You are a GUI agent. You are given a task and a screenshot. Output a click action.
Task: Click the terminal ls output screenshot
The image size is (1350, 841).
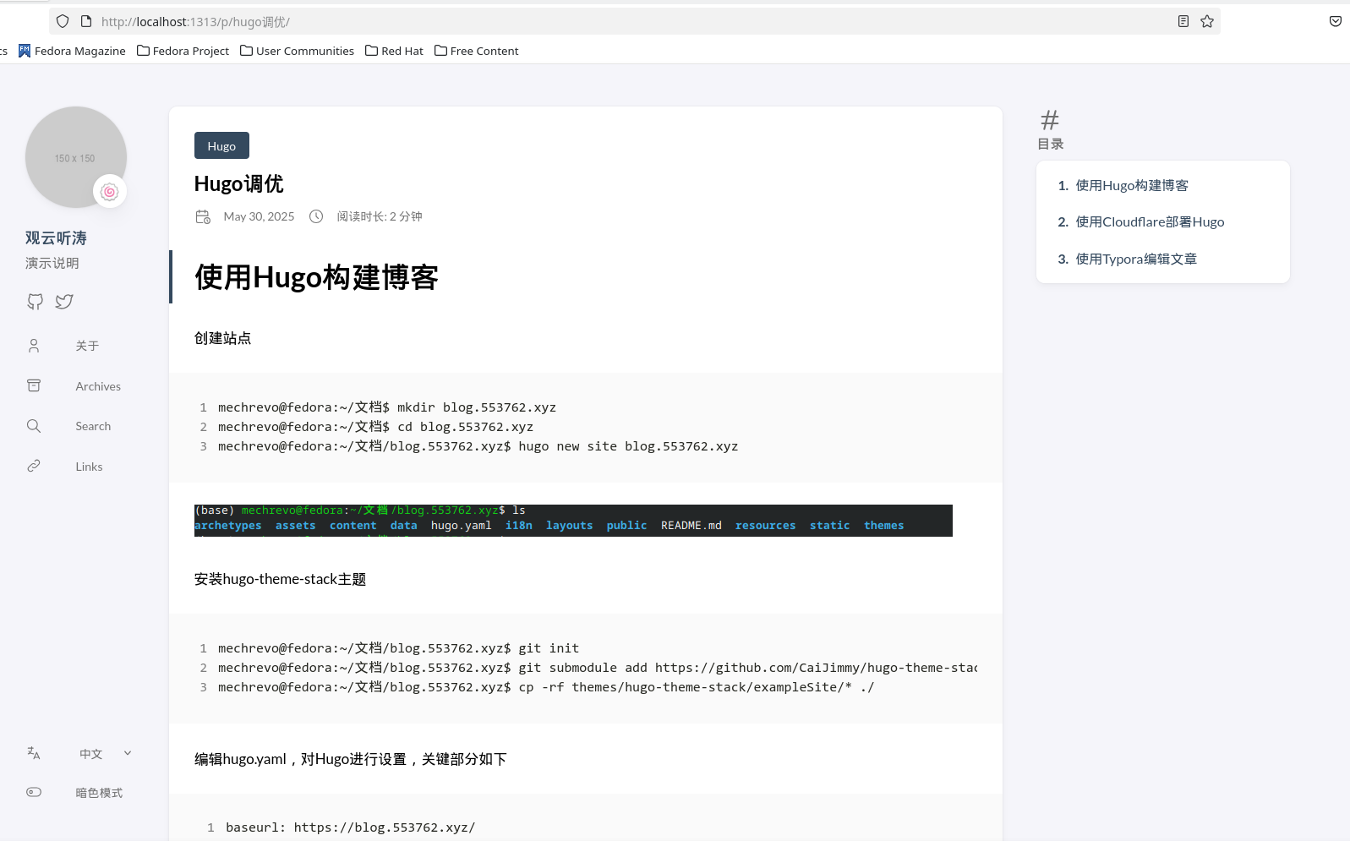[x=573, y=520]
